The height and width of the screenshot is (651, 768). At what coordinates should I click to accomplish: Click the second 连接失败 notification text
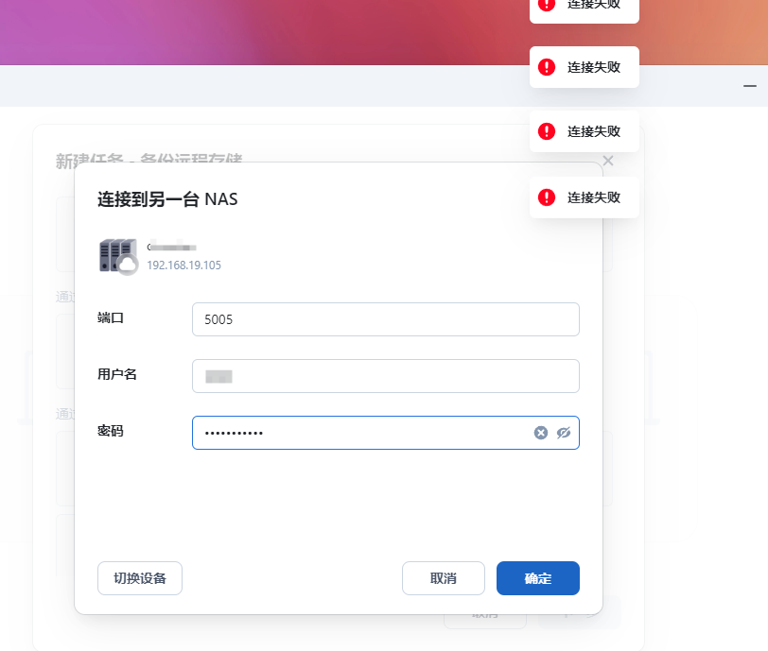coord(594,67)
